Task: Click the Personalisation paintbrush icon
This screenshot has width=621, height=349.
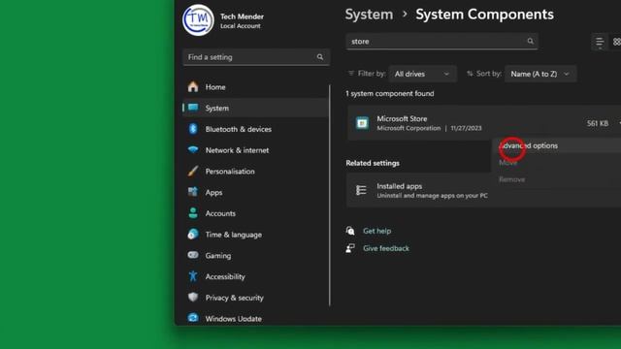Action: tap(193, 171)
